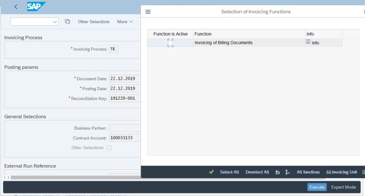Enable the Other Selections checkbox

click(x=109, y=148)
